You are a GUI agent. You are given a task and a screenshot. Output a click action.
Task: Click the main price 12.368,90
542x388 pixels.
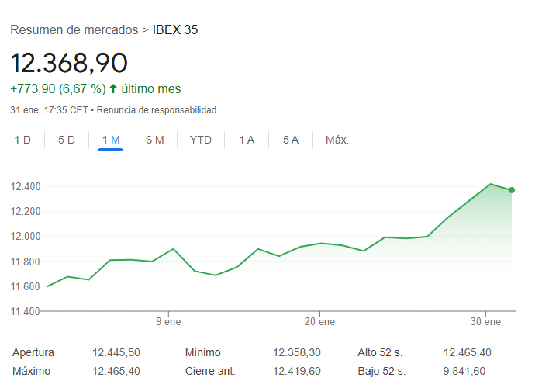[69, 63]
